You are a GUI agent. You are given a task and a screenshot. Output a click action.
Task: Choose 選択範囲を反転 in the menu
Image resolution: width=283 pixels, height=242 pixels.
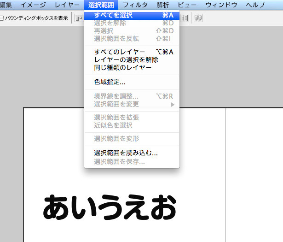click(132, 39)
